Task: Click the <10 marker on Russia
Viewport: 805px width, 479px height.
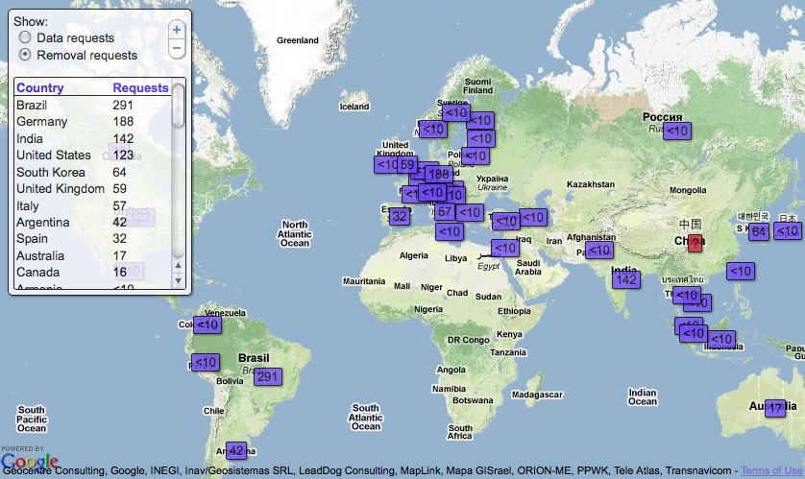Action: (x=677, y=130)
